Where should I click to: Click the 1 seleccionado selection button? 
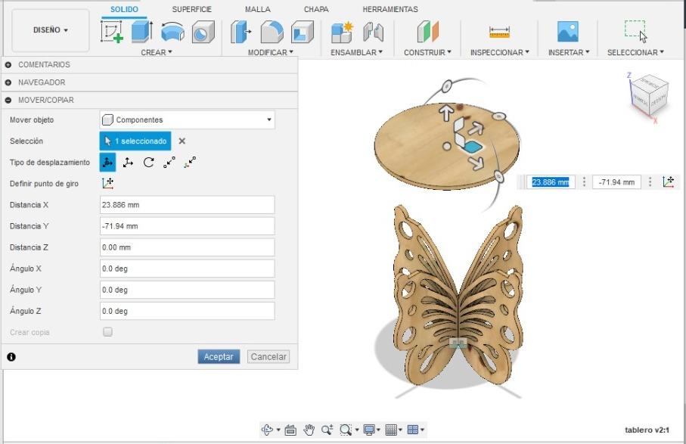pos(135,141)
